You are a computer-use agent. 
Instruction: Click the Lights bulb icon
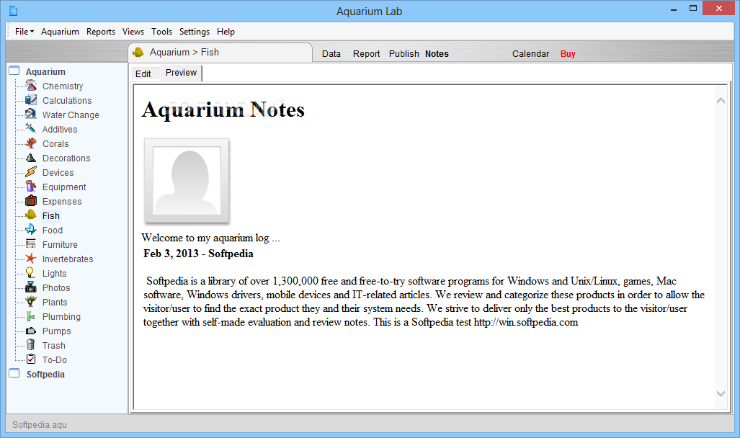coord(31,273)
